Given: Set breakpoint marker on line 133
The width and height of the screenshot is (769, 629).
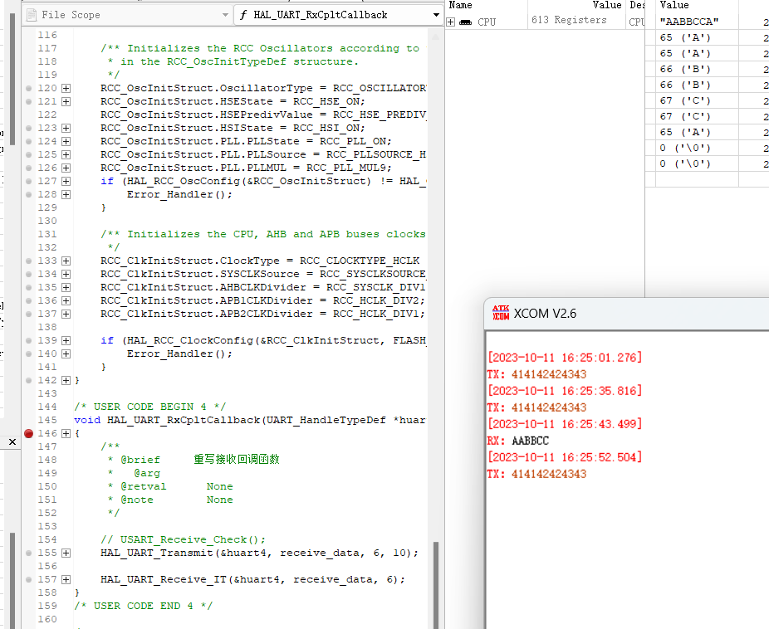Looking at the screenshot, I should pos(28,261).
